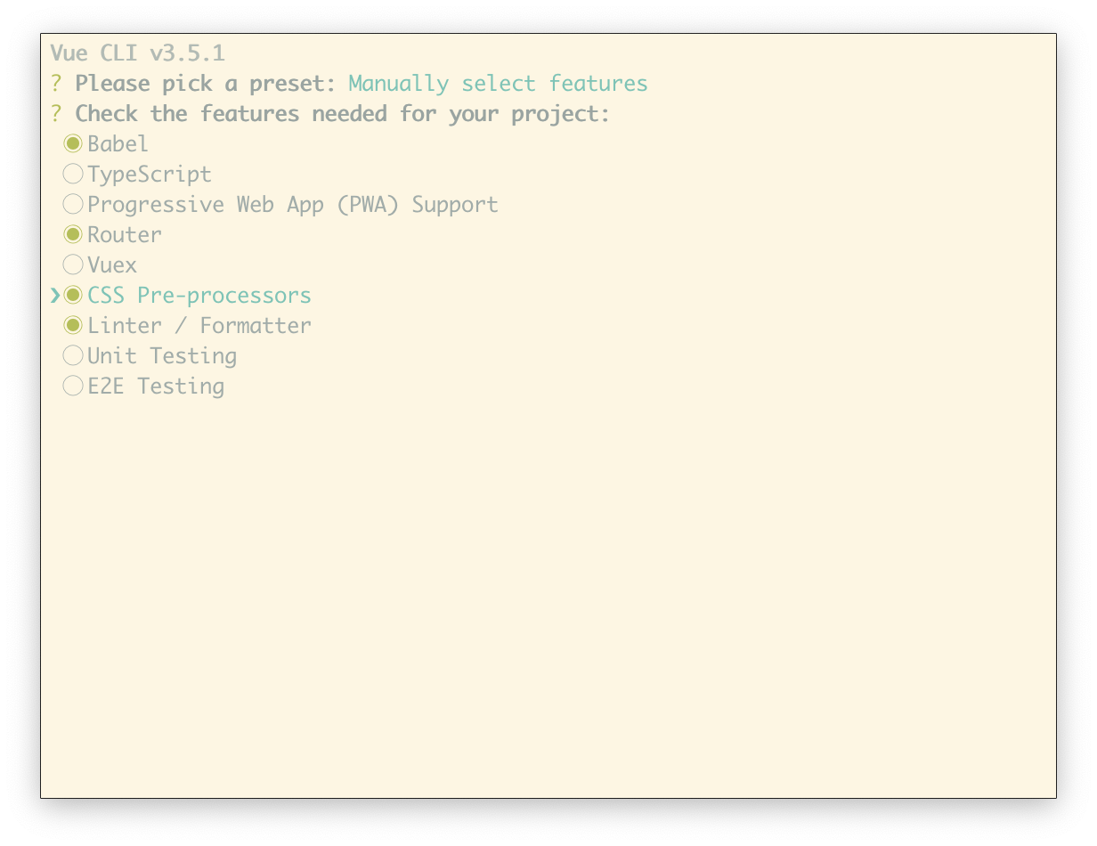Screen dimensions: 1097x846
Task: Deselect CSS Pre-processors circle
Action: click(73, 295)
